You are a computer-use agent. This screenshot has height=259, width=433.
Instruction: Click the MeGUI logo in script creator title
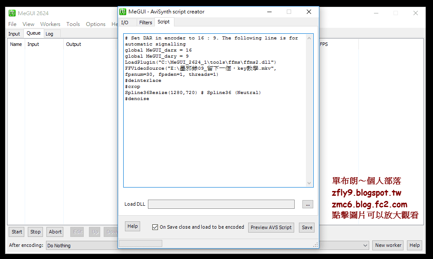click(123, 12)
